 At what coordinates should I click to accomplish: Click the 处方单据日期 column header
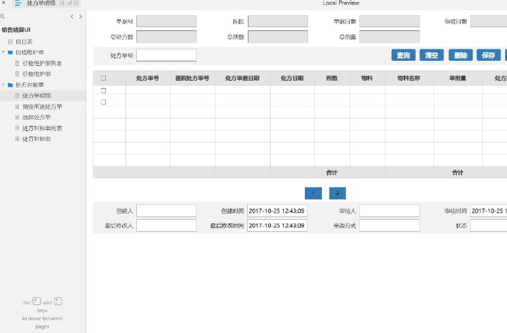[x=243, y=78]
